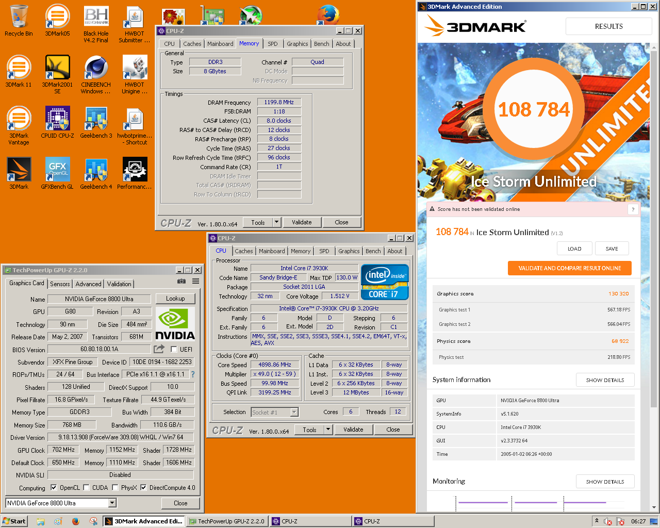Open Tools dropdown arrow in CPU-Z processor window
660x528 pixels.
[328, 430]
